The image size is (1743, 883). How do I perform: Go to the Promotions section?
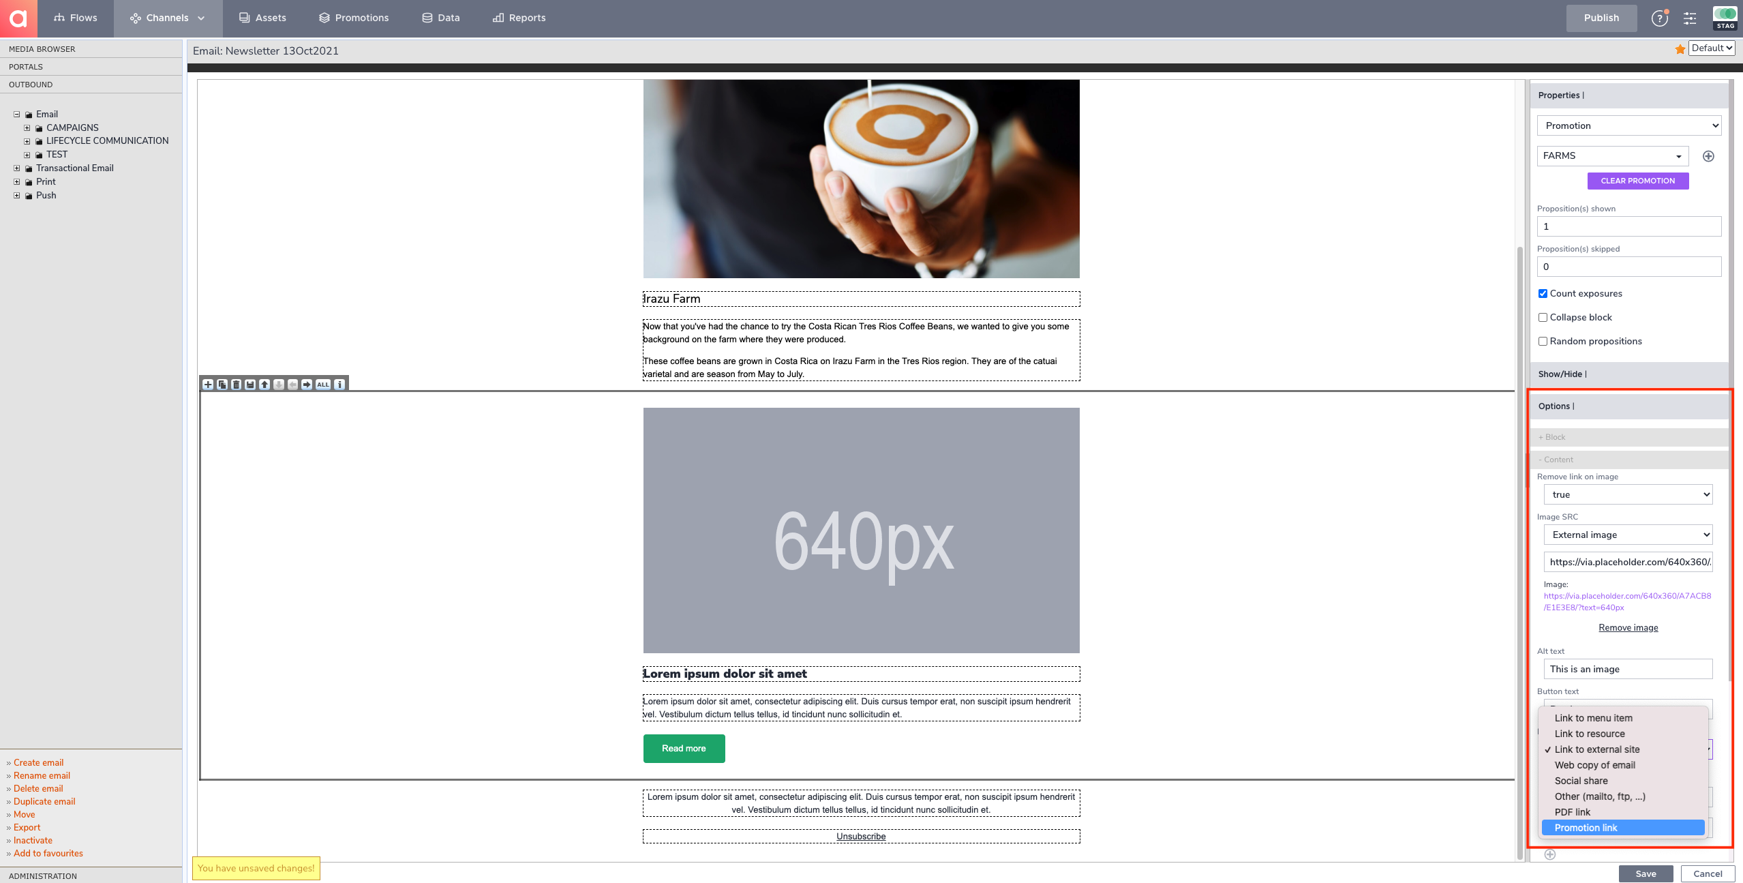[354, 18]
